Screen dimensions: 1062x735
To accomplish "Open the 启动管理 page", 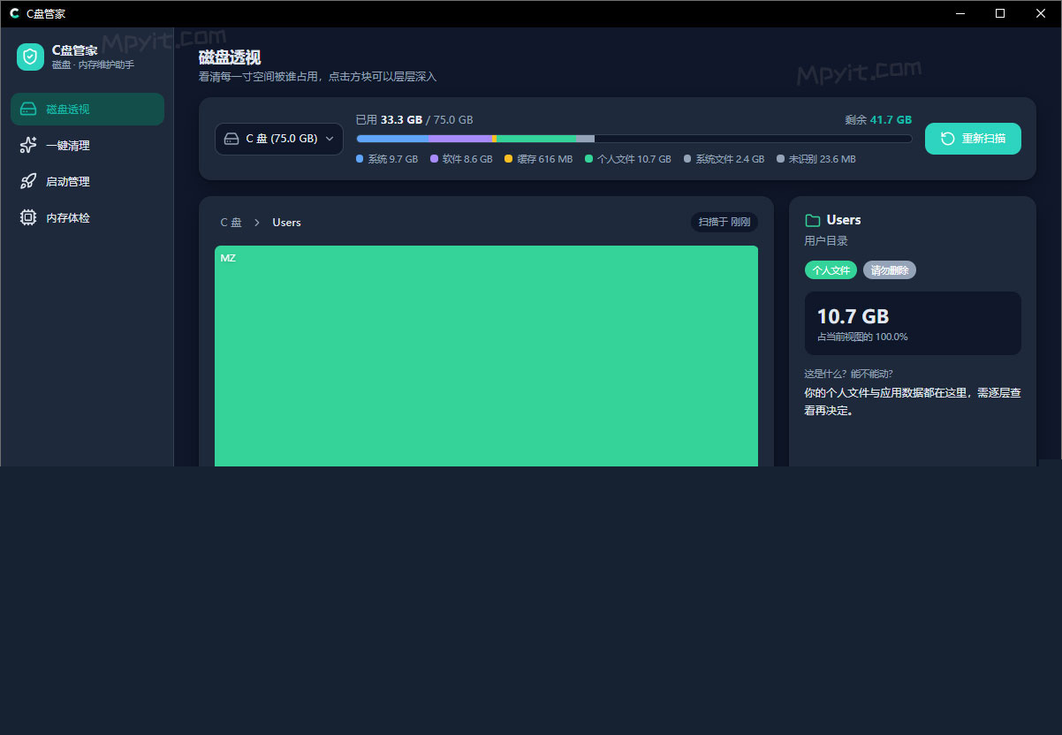I will pyautogui.click(x=87, y=182).
